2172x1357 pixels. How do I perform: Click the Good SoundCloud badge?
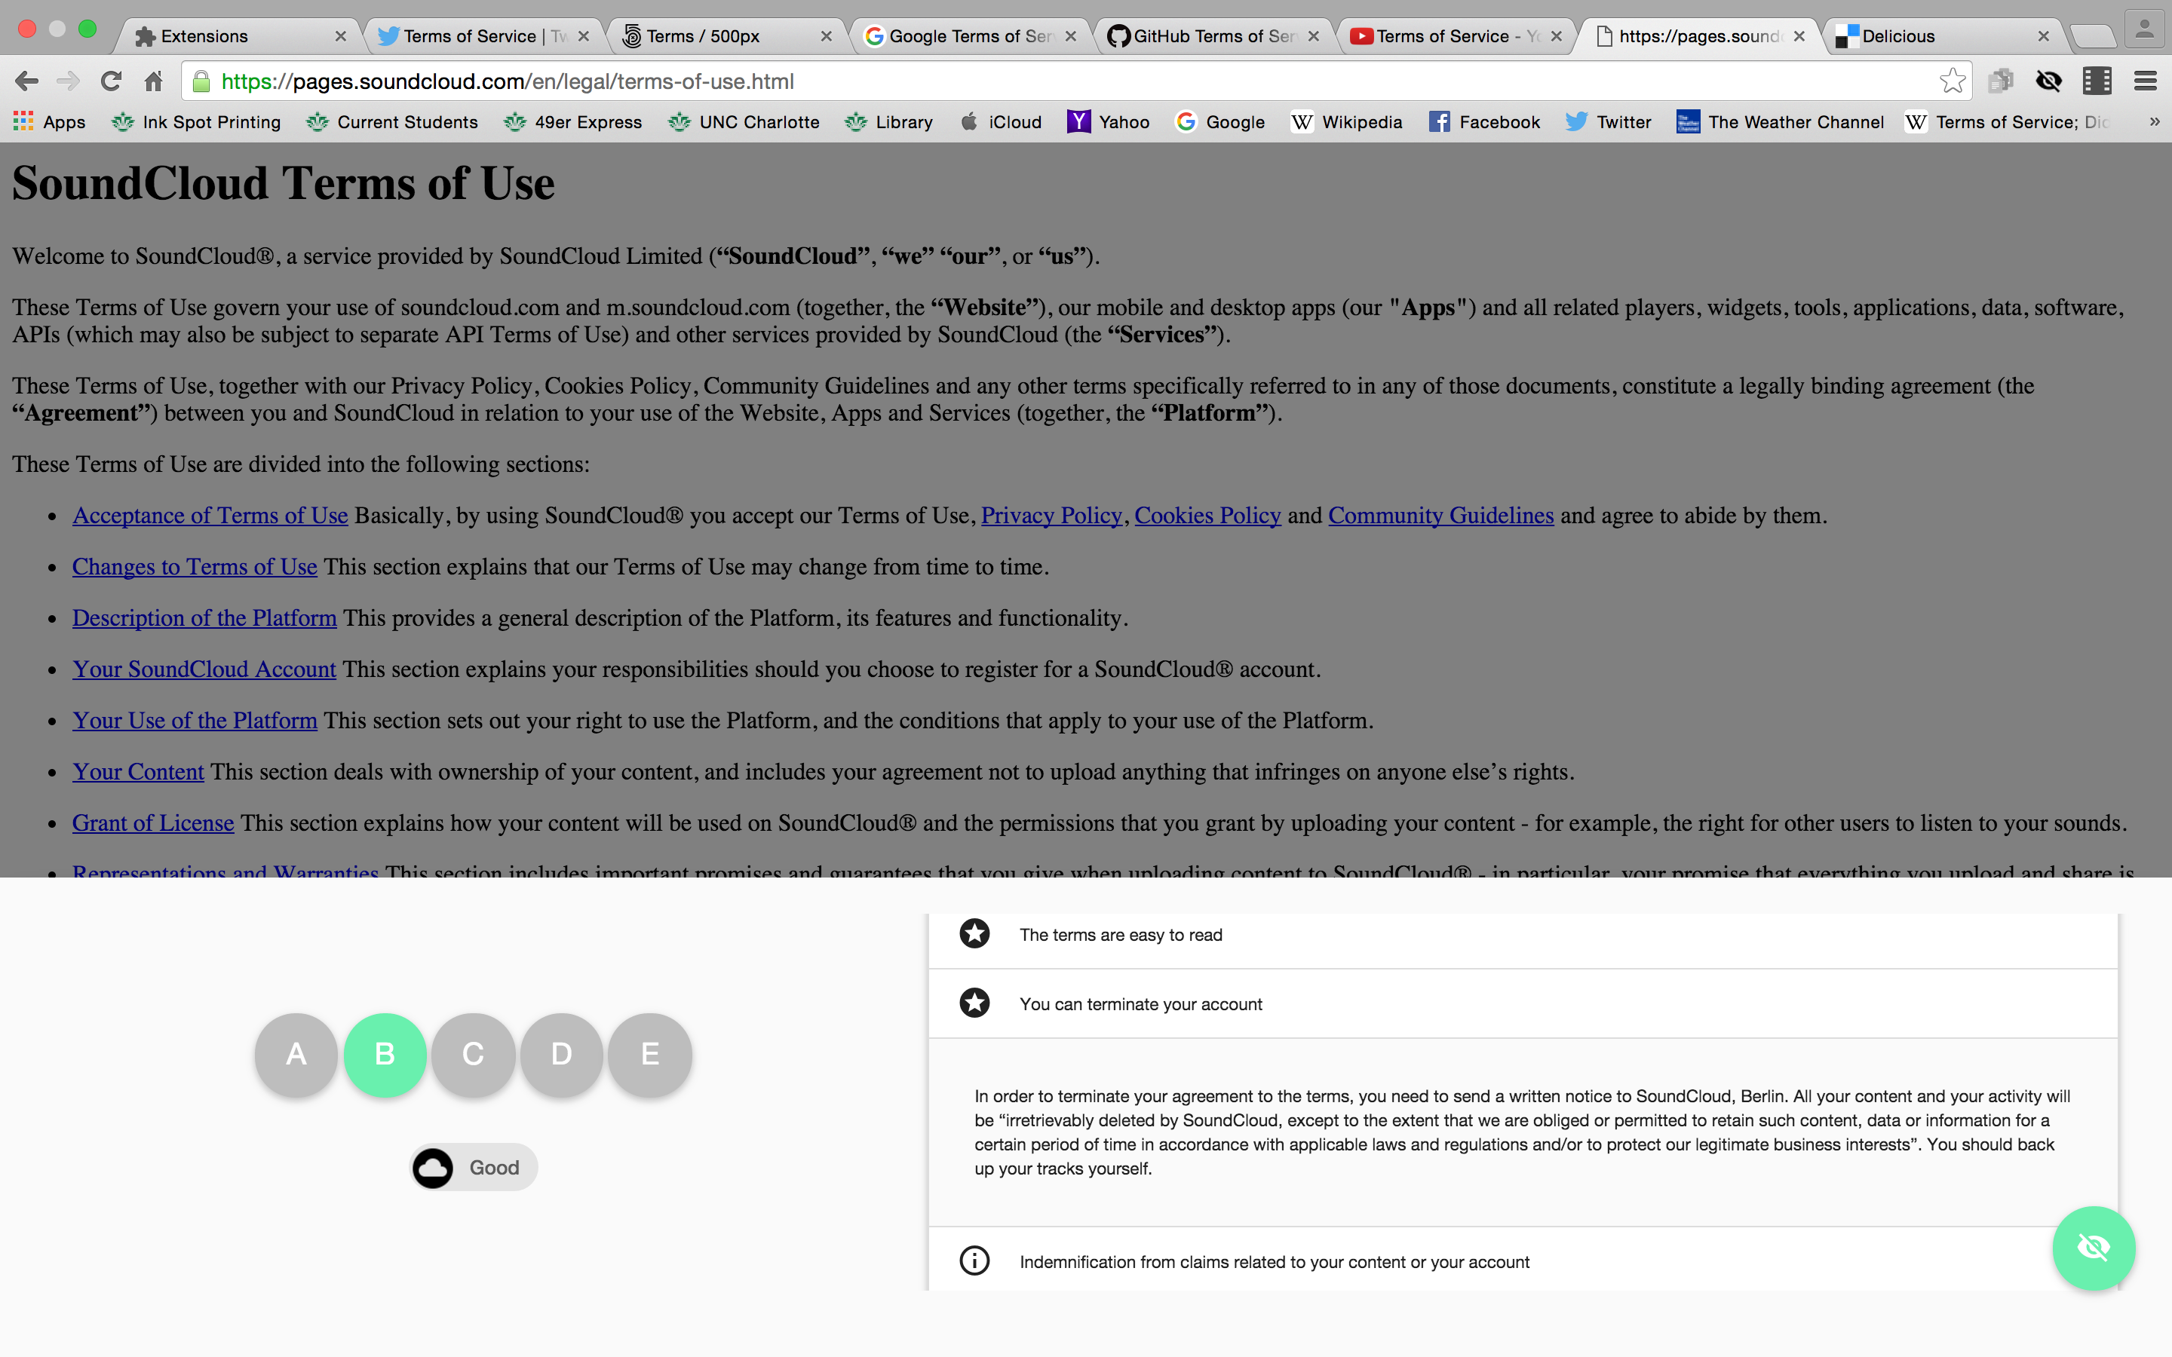(474, 1168)
